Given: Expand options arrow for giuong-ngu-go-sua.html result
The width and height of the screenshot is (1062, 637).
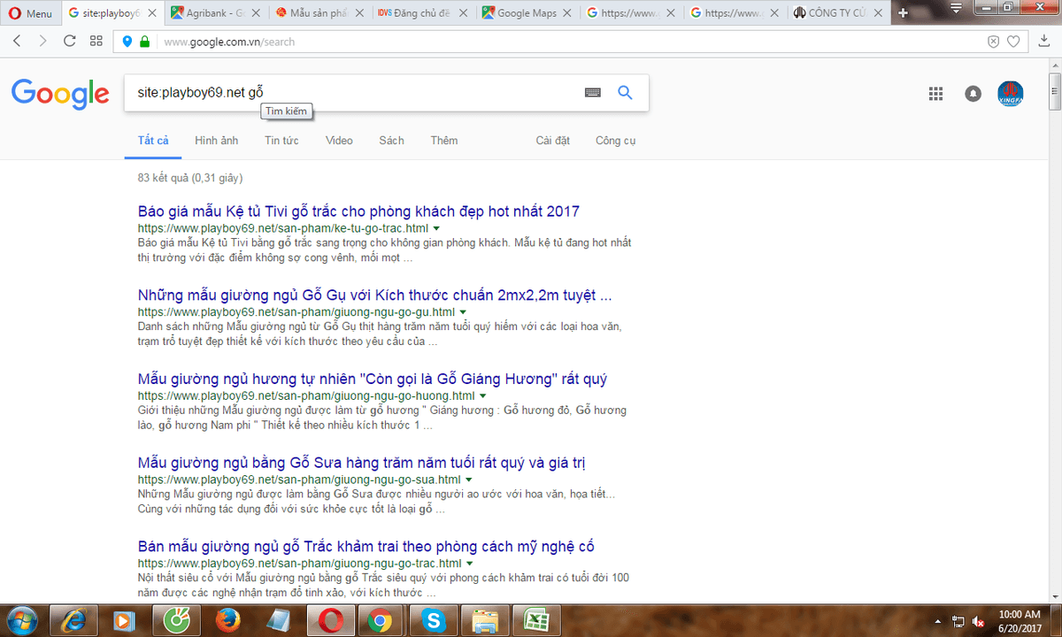Looking at the screenshot, I should (469, 480).
